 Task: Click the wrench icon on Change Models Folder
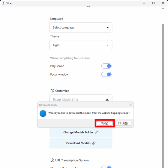97,132
